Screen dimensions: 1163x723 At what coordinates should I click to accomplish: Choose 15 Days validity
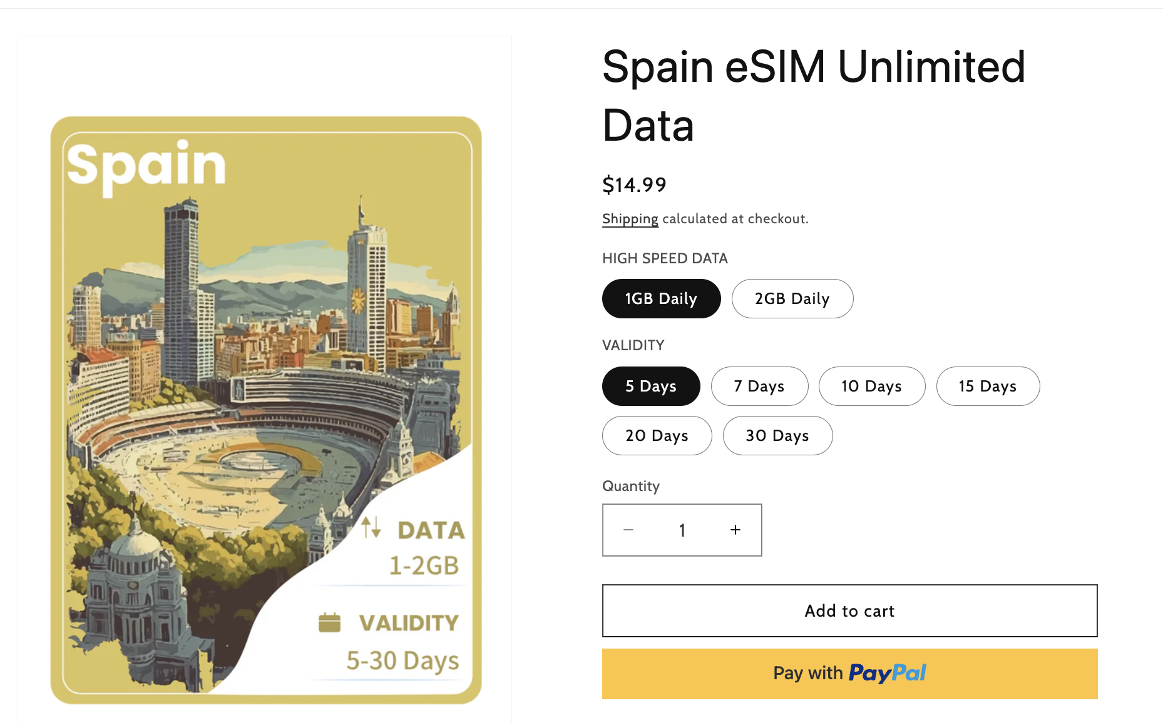(987, 387)
